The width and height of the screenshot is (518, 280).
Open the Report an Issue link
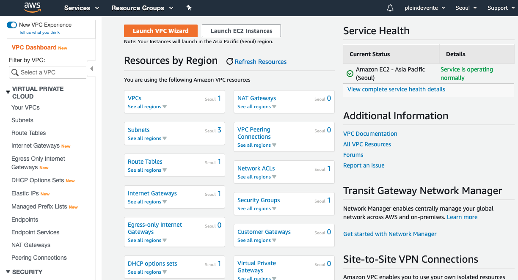(364, 165)
